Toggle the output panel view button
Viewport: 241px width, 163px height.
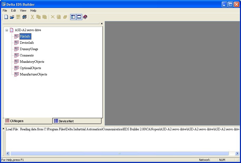coord(79,17)
